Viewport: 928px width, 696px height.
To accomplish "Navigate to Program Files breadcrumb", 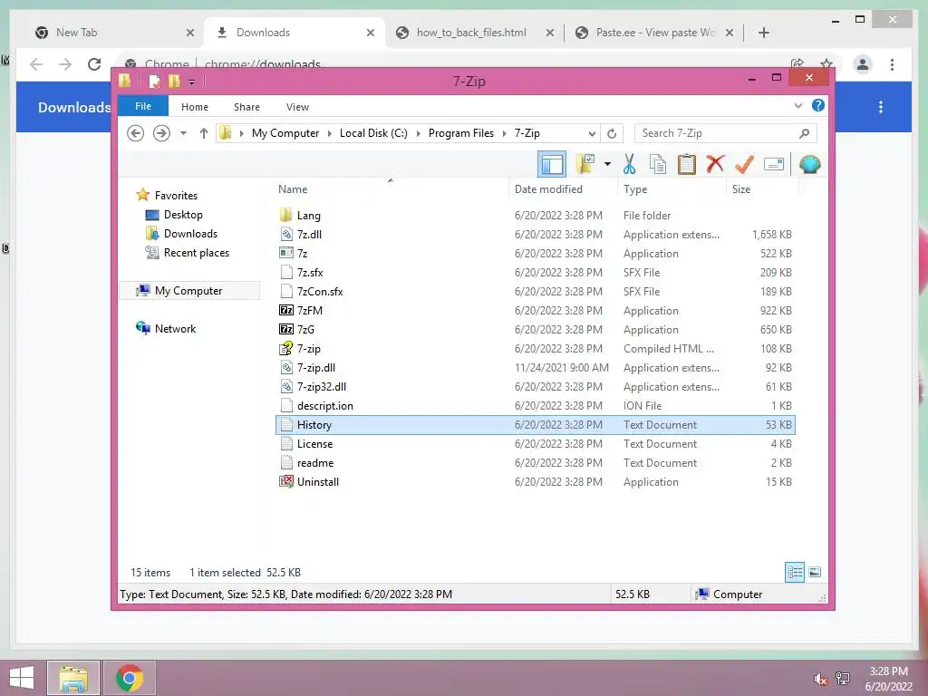I will click(x=460, y=133).
